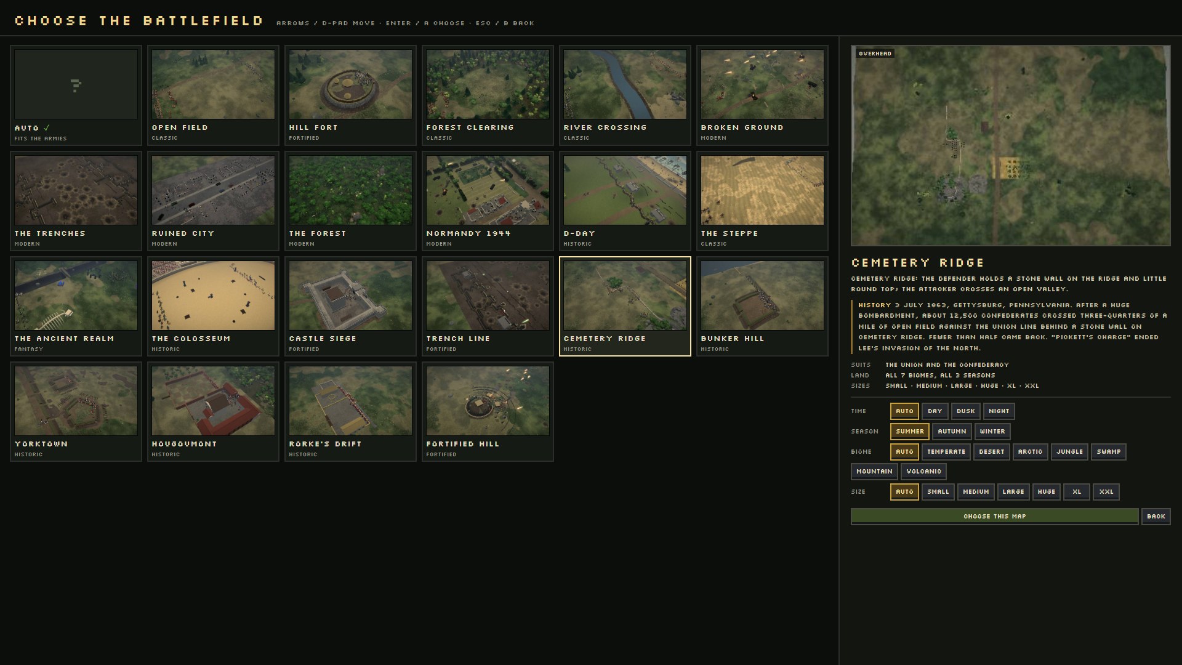Set biome to Mountain
Image resolution: width=1182 pixels, height=665 pixels.
point(874,472)
